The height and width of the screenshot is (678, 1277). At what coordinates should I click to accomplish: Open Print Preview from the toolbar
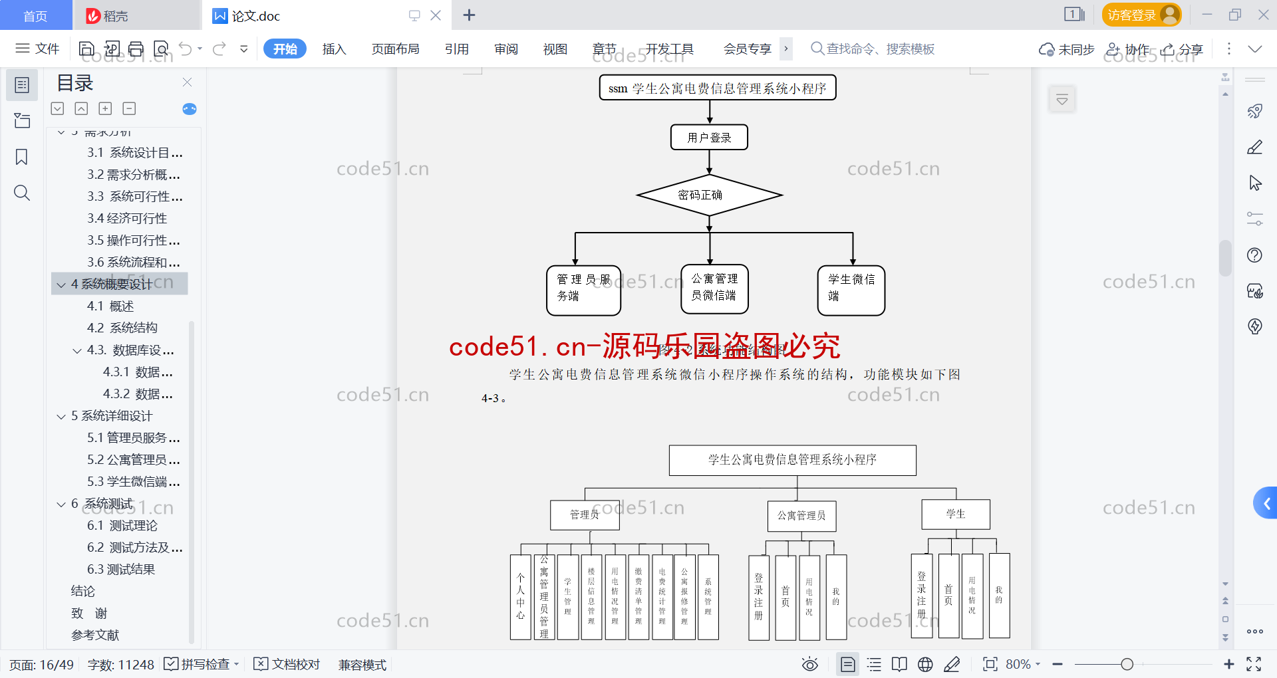click(161, 49)
